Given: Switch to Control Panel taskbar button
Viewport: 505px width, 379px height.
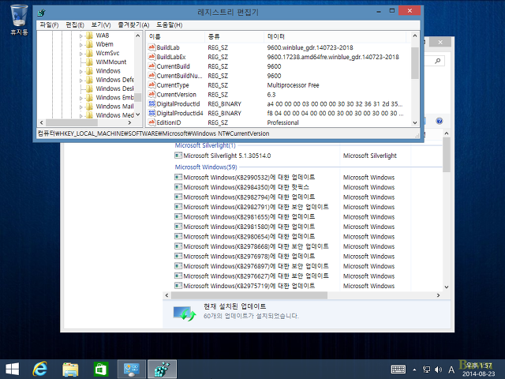Looking at the screenshot, I should 132,369.
